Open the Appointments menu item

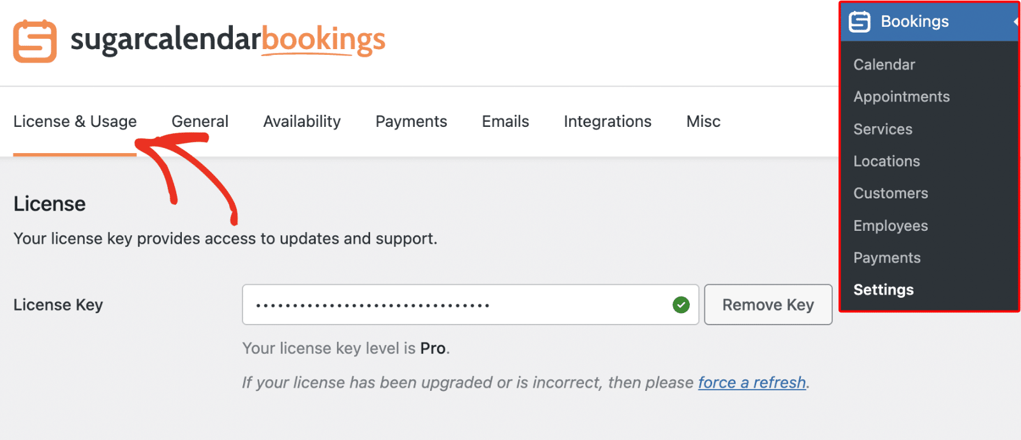coord(901,96)
